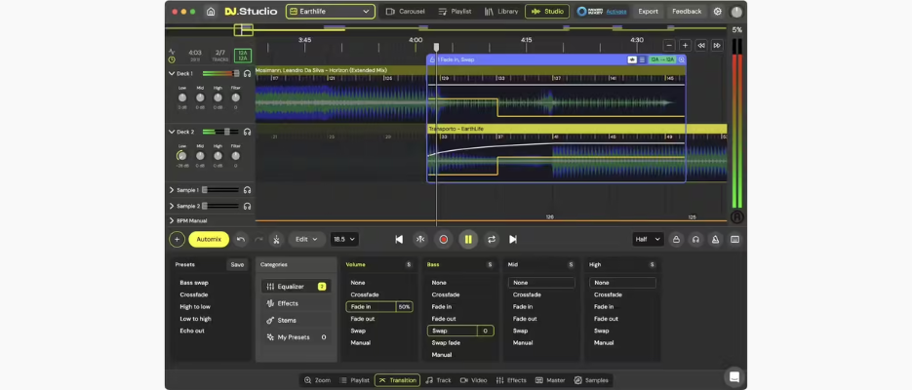
Task: Cue Sample 2 with headphone icon
Action: pyautogui.click(x=247, y=206)
